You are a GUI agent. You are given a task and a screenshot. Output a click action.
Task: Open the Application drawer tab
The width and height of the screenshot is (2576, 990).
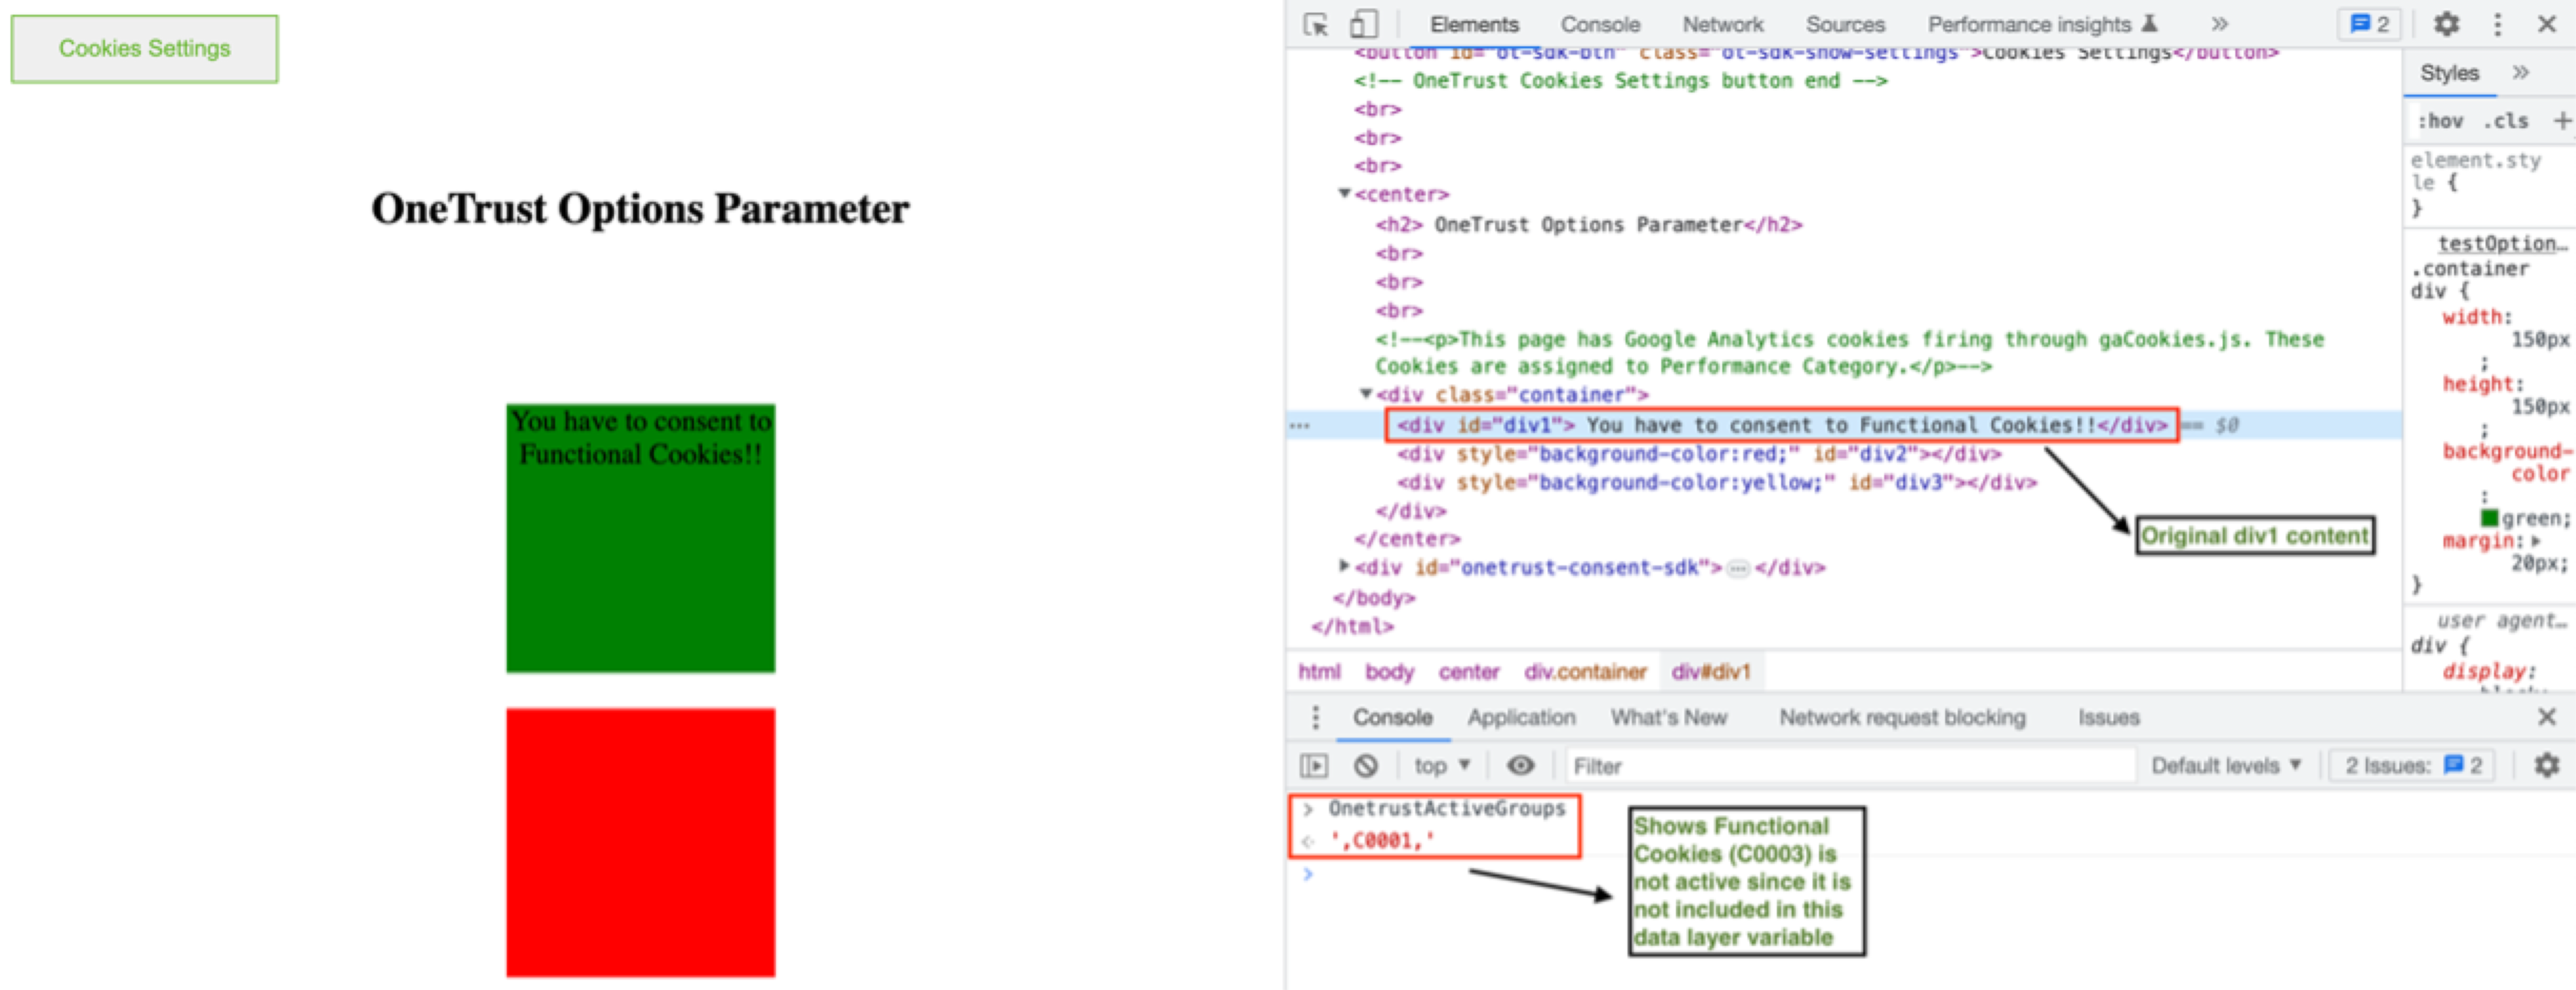tap(1521, 717)
